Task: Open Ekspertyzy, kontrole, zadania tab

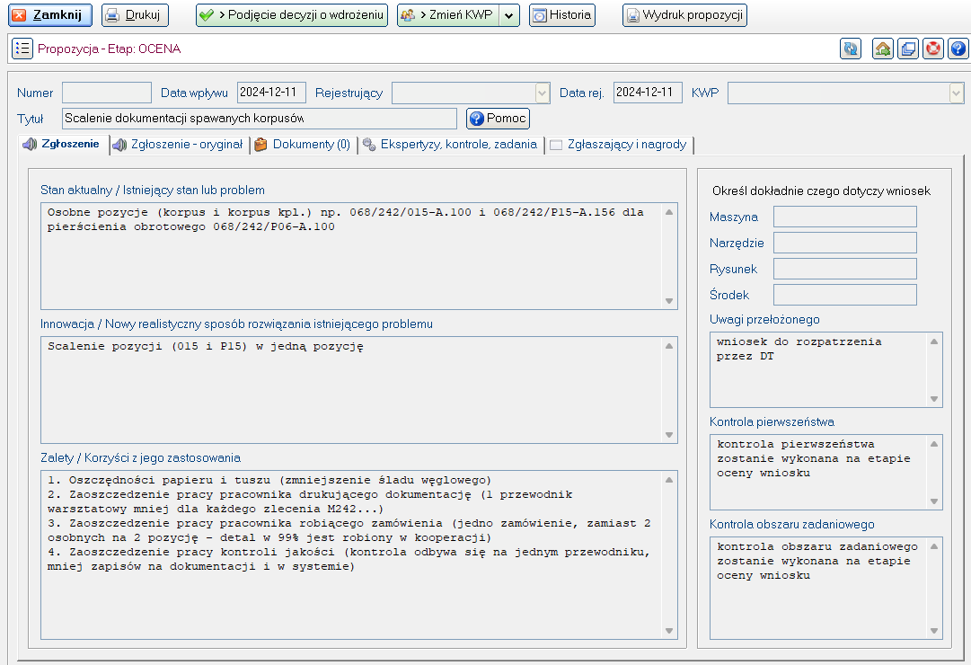Action: [451, 145]
